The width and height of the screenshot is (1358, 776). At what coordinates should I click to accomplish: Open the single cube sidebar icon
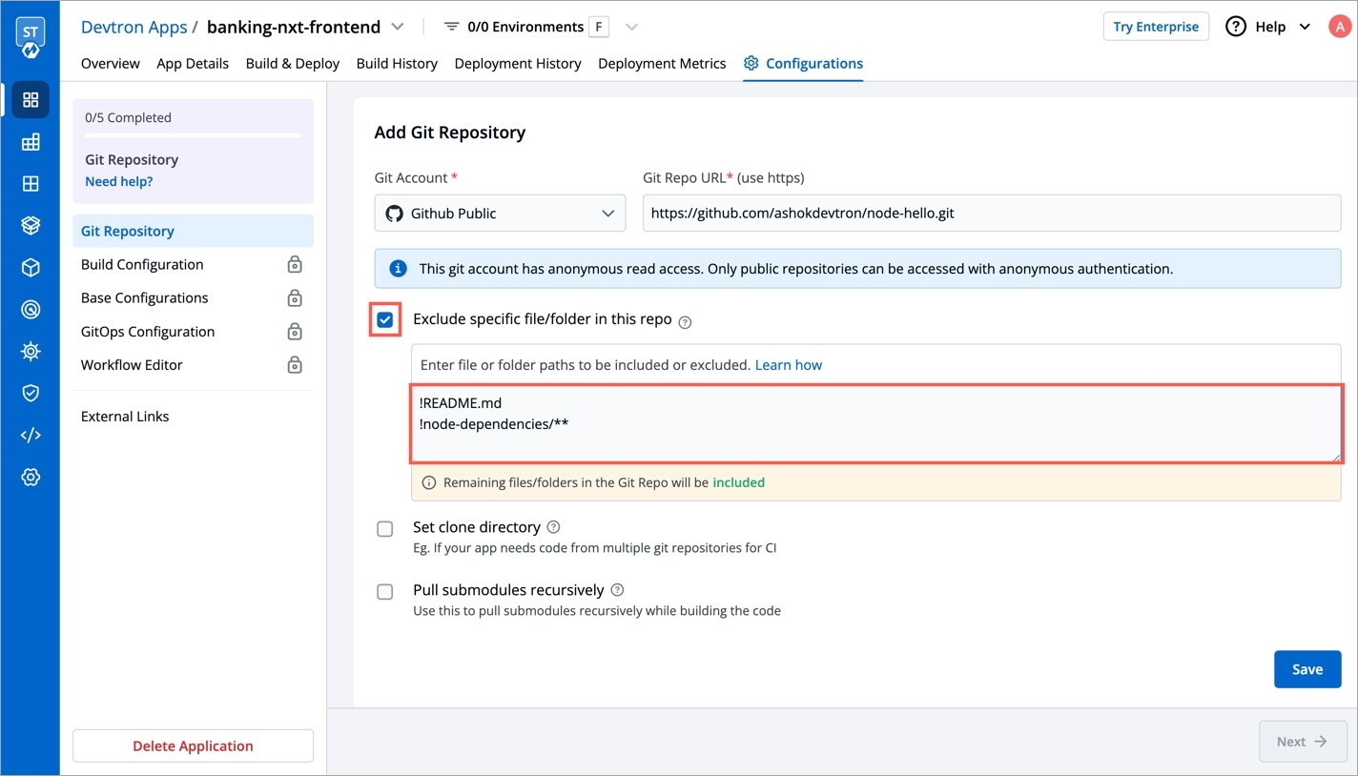[31, 268]
